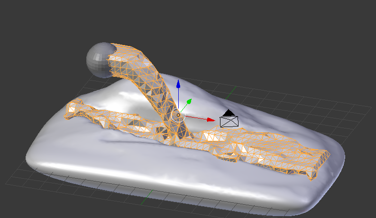Click the red X-axis gizmo arrow

tap(211, 119)
